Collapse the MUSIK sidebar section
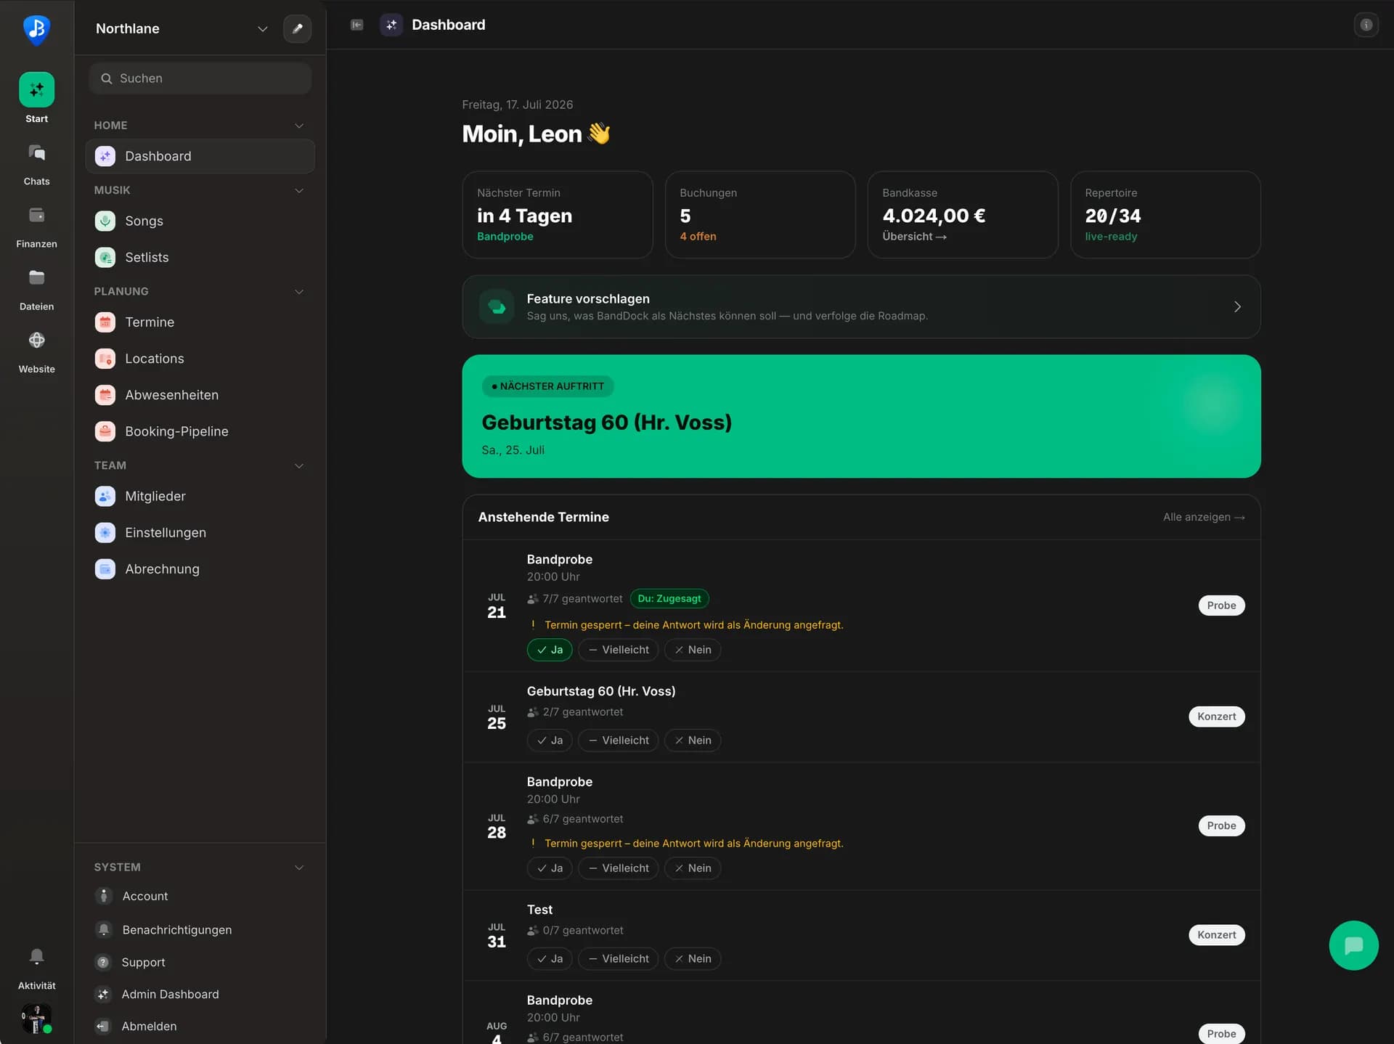 point(298,190)
